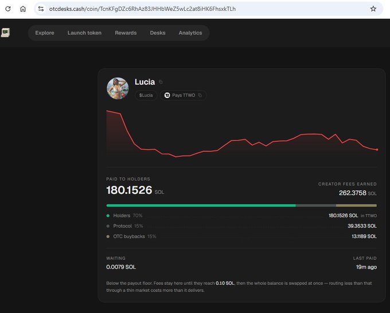Bookmark this page with the star icon
Viewport: 390px width, 313px height.
pyautogui.click(x=373, y=9)
